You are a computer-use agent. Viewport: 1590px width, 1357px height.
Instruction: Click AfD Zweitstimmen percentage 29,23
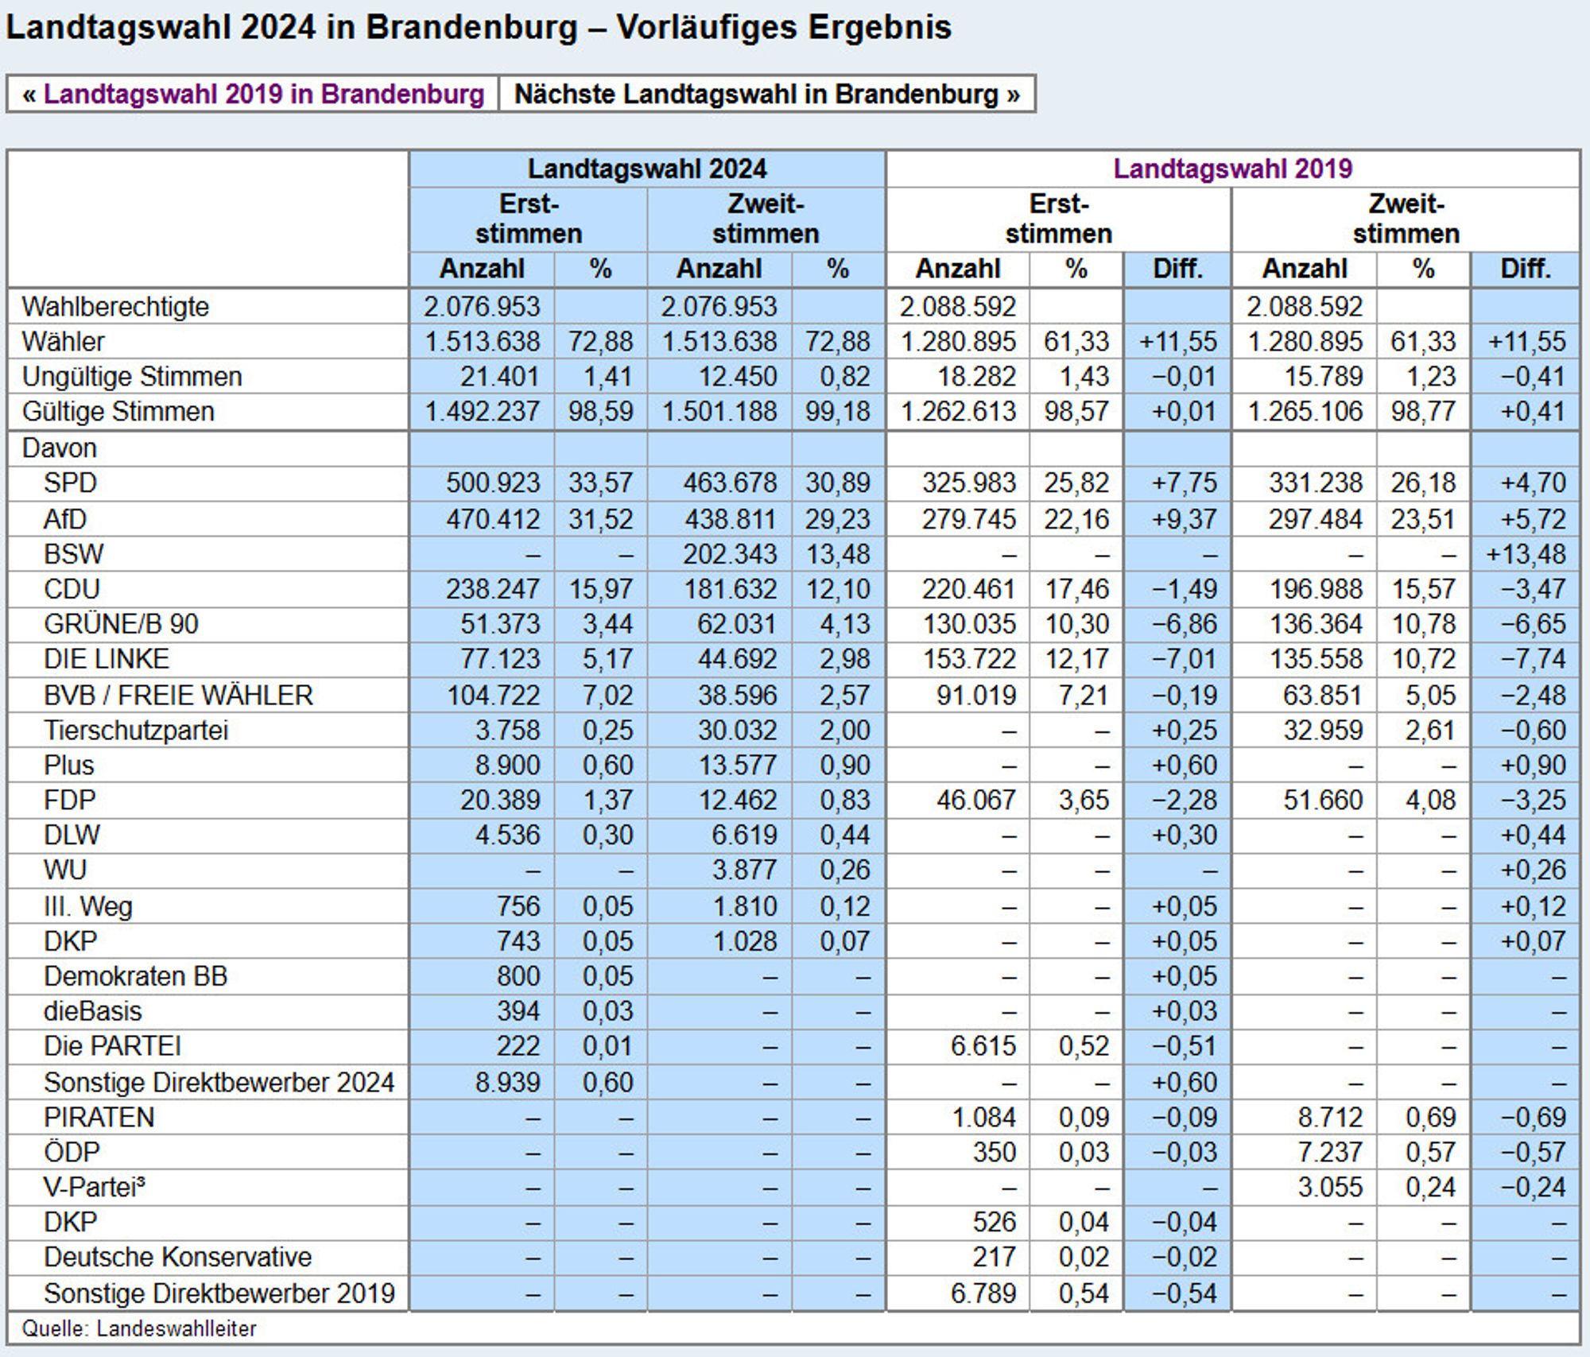coord(838,518)
